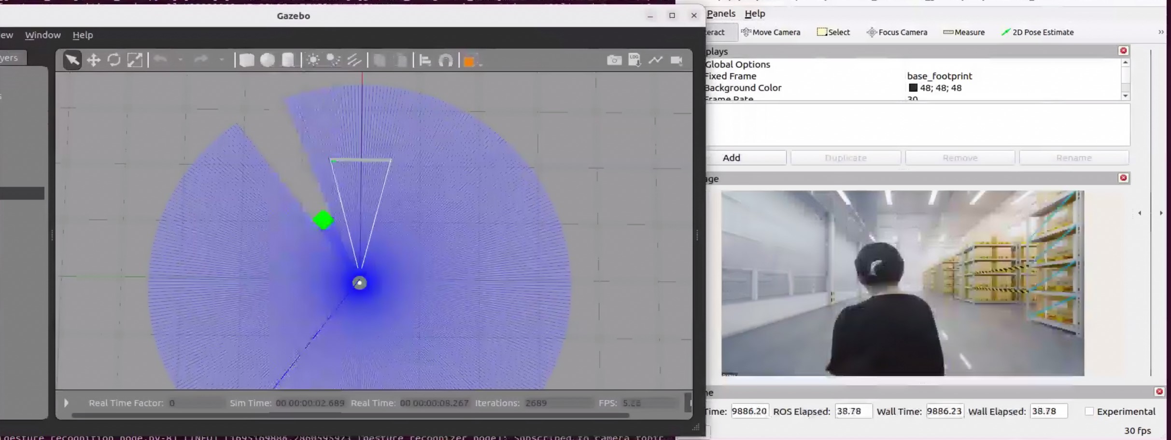Activate the rotate mode tool
The width and height of the screenshot is (1171, 440).
pos(114,60)
